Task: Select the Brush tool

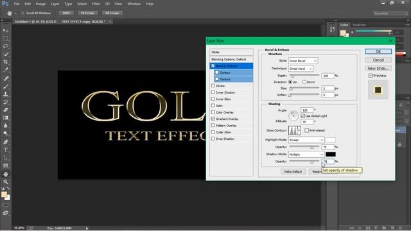Action: pyautogui.click(x=6, y=86)
